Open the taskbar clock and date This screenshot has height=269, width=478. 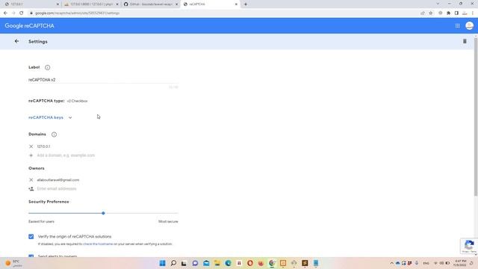click(460, 263)
